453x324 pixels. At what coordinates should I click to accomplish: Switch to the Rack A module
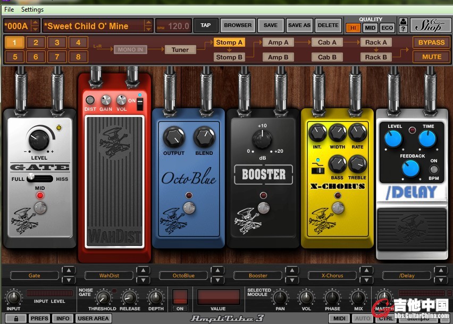376,42
